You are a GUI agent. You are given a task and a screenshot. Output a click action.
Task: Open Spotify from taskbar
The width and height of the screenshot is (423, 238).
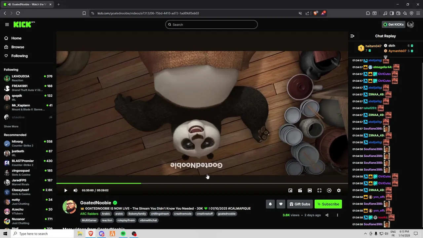click(123, 234)
